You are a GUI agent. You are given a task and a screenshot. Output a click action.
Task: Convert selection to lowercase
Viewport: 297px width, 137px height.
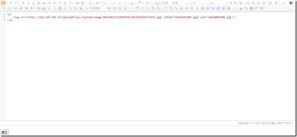pyautogui.click(x=276, y=3)
